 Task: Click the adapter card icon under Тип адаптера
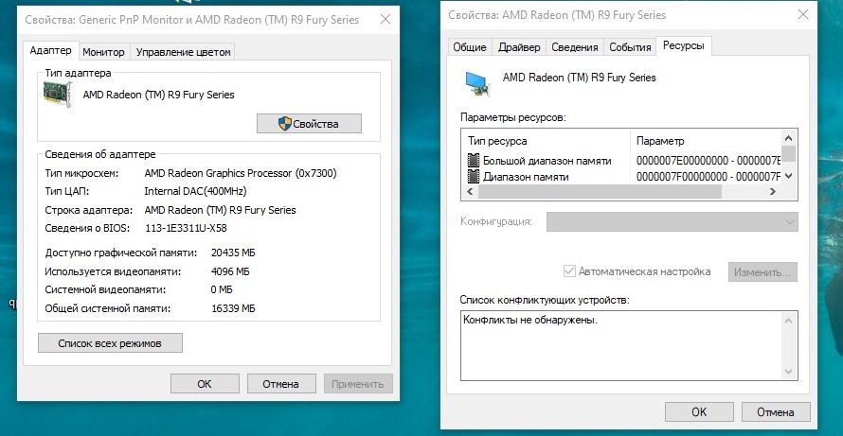pyautogui.click(x=60, y=94)
